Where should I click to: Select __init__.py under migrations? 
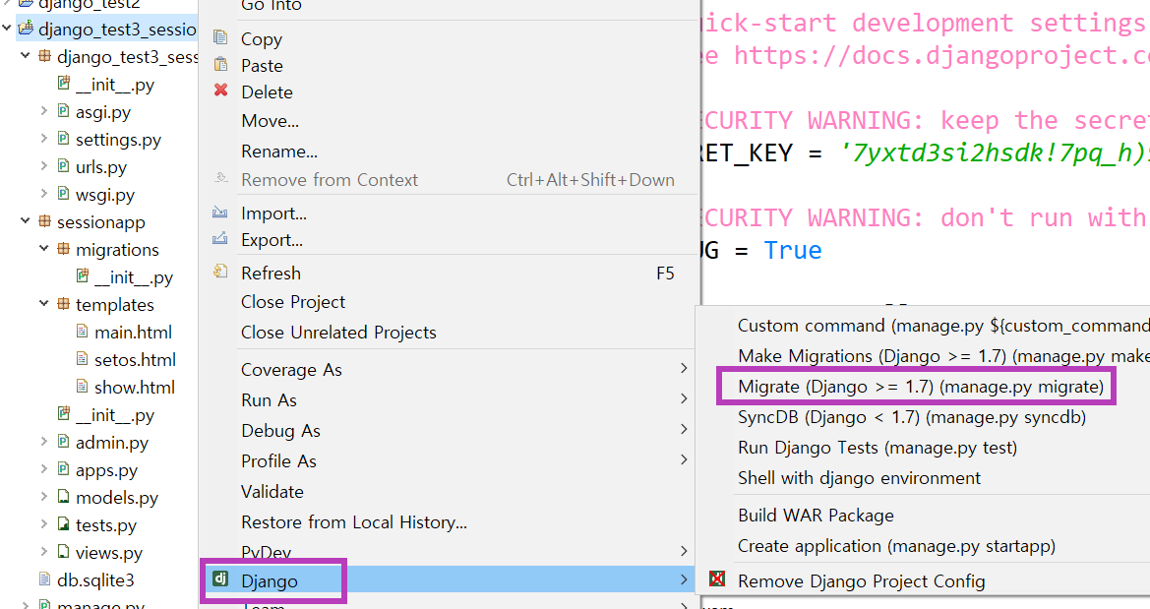(133, 277)
